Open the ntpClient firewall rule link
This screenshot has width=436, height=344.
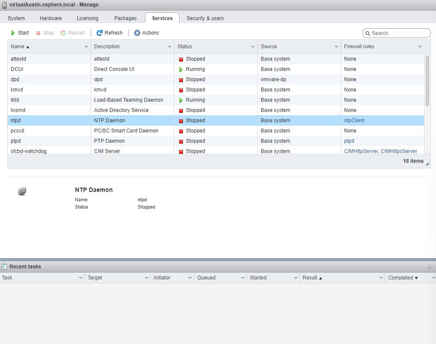click(x=353, y=120)
